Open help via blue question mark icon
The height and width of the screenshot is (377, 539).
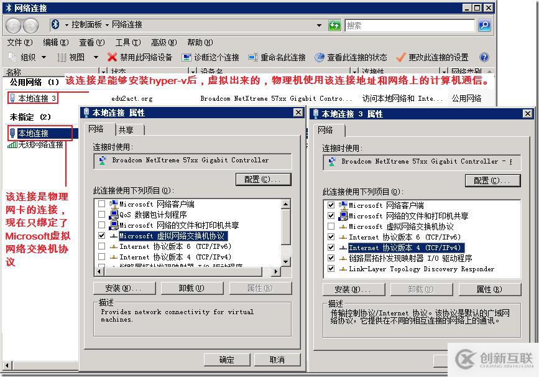click(484, 57)
